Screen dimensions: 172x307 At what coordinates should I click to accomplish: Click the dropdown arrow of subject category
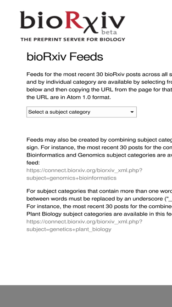click(x=132, y=112)
